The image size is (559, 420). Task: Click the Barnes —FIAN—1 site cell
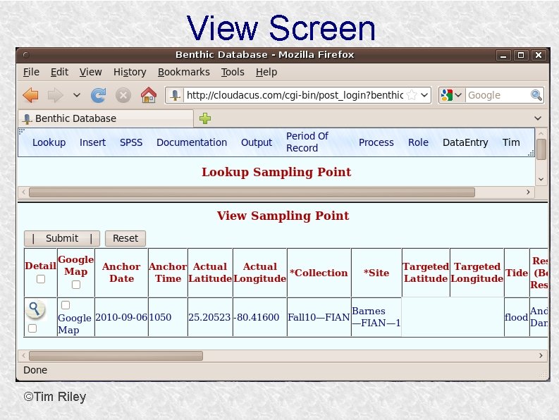pyautogui.click(x=376, y=317)
